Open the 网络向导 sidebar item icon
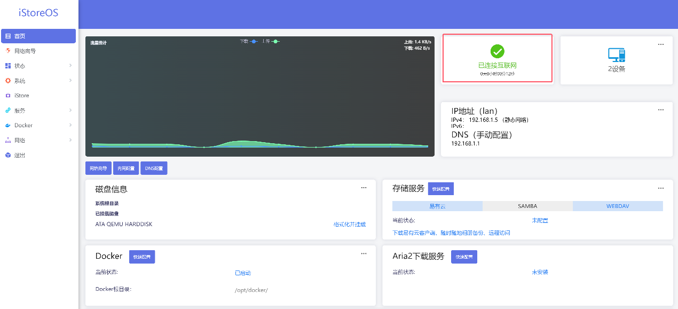This screenshot has height=309, width=678. 8,51
